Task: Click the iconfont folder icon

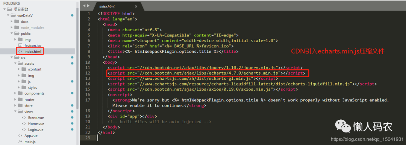Action: pos(24,69)
